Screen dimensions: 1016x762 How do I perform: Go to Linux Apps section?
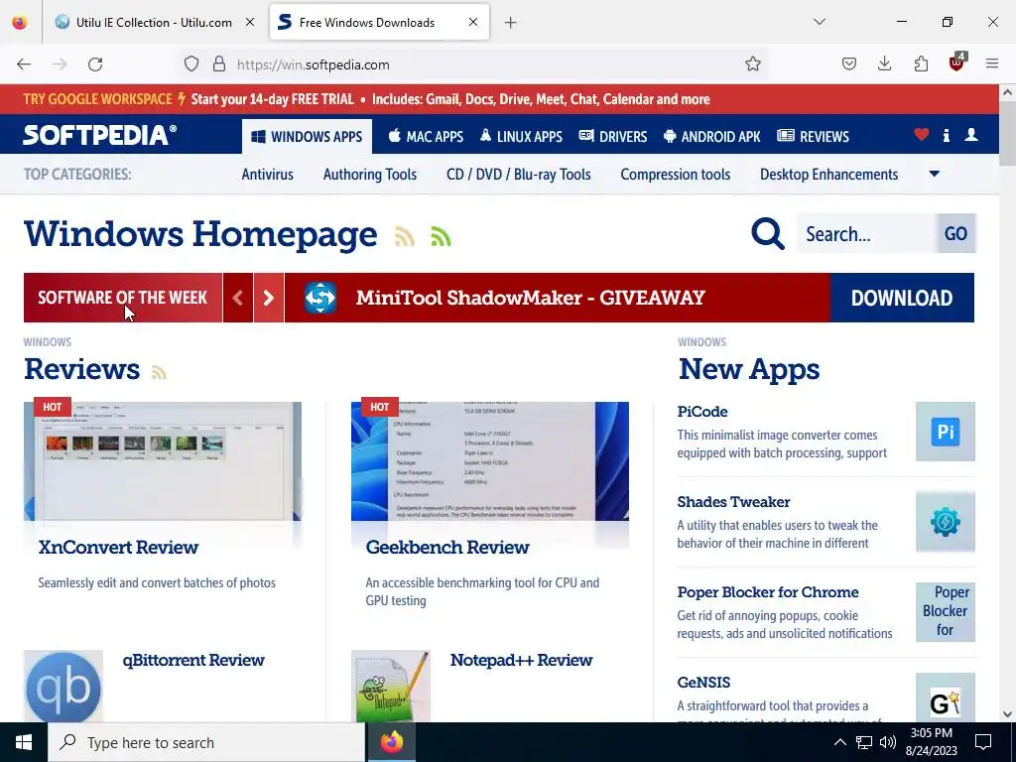click(521, 137)
